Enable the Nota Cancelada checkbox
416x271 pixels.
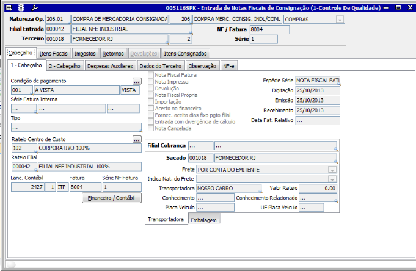point(151,129)
